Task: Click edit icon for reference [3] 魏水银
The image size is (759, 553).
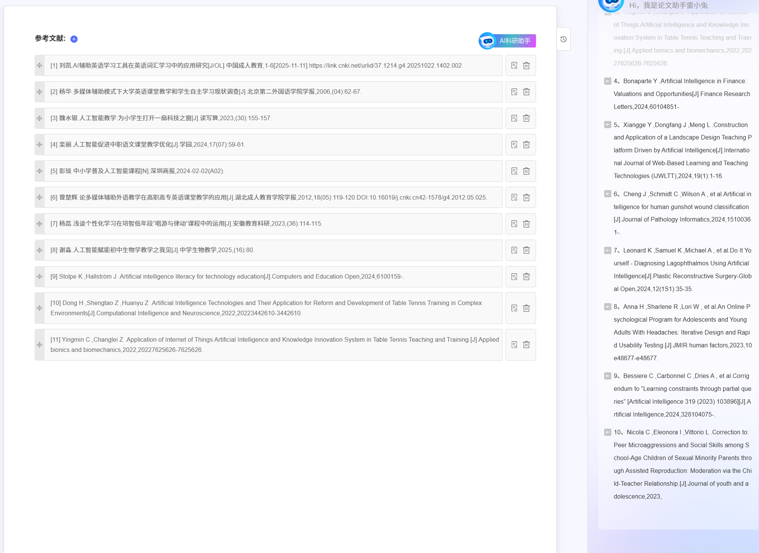Action: pyautogui.click(x=514, y=118)
